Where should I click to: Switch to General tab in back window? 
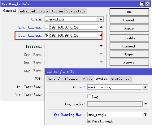point(10,11)
